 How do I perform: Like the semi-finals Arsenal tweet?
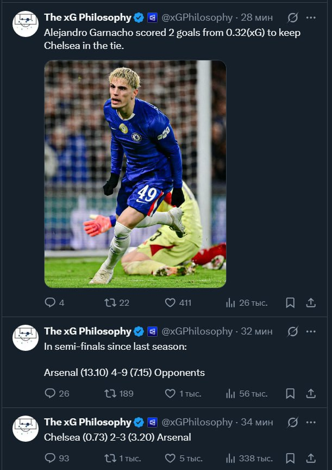pyautogui.click(x=170, y=393)
